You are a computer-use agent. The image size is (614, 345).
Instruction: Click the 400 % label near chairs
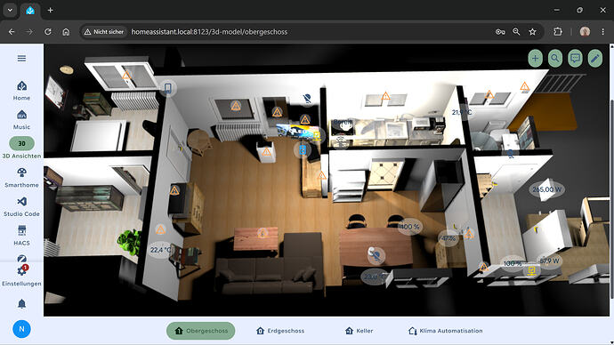[410, 227]
